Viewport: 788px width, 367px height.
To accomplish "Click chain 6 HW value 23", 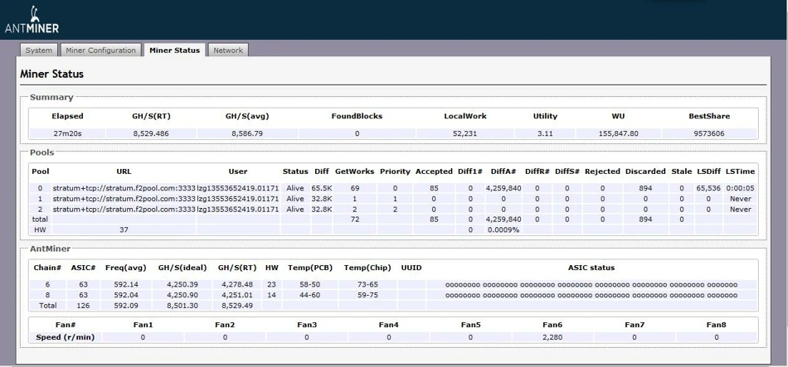I will (272, 285).
